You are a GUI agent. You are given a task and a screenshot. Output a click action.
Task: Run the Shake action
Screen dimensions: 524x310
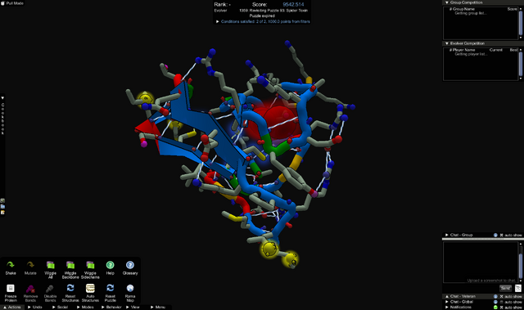coord(11,268)
